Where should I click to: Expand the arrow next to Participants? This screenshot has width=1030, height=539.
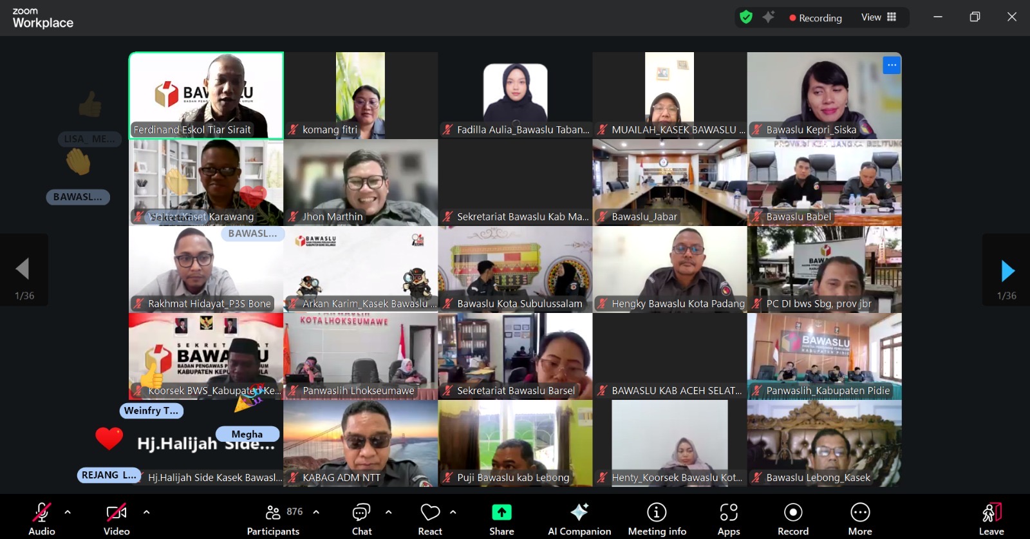pyautogui.click(x=316, y=513)
